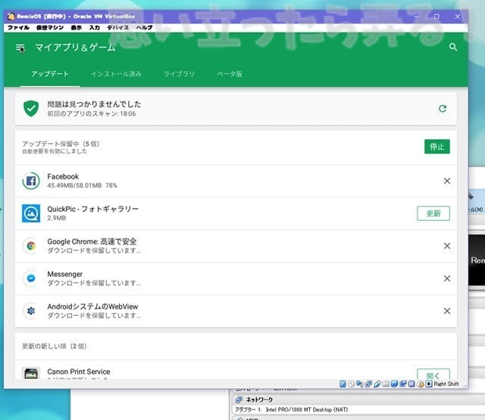Image resolution: width=485 pixels, height=420 pixels.
Task: Click the QuickPic app icon
Action: click(x=31, y=213)
